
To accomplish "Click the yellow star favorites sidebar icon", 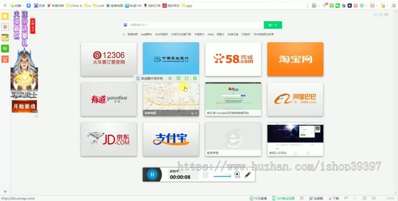I will point(5,16).
